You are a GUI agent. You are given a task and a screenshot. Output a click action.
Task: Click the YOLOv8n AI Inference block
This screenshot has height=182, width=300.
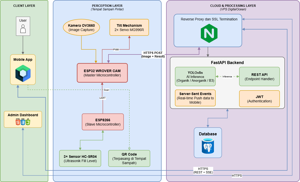click(195, 77)
